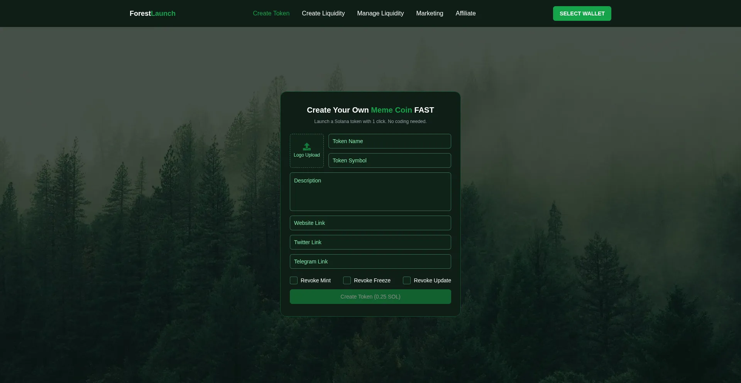Click into the Token Symbol field
The height and width of the screenshot is (383, 741).
[x=389, y=160]
